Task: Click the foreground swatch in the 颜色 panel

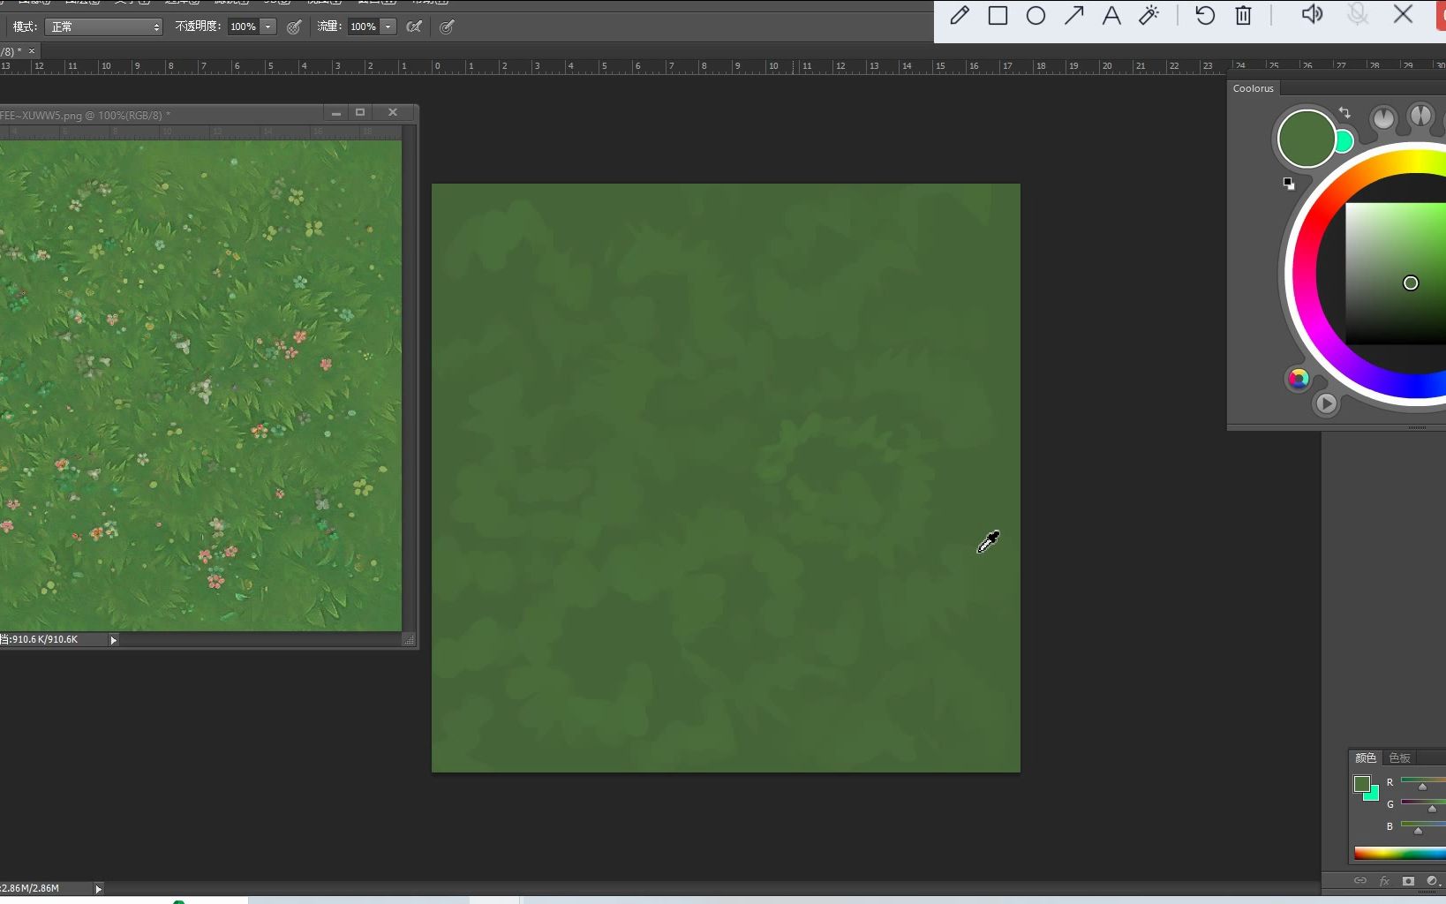Action: coord(1362,783)
